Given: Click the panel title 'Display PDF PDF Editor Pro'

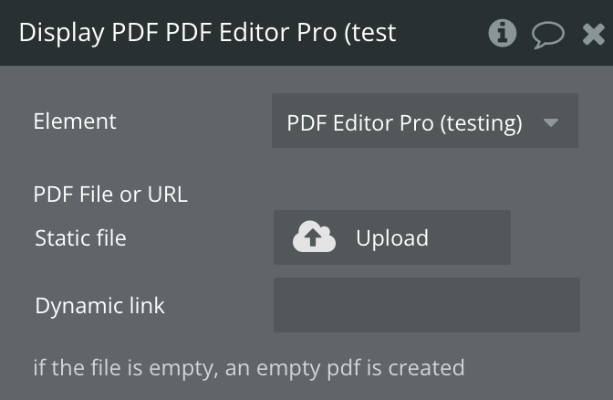Looking at the screenshot, I should pyautogui.click(x=207, y=33).
